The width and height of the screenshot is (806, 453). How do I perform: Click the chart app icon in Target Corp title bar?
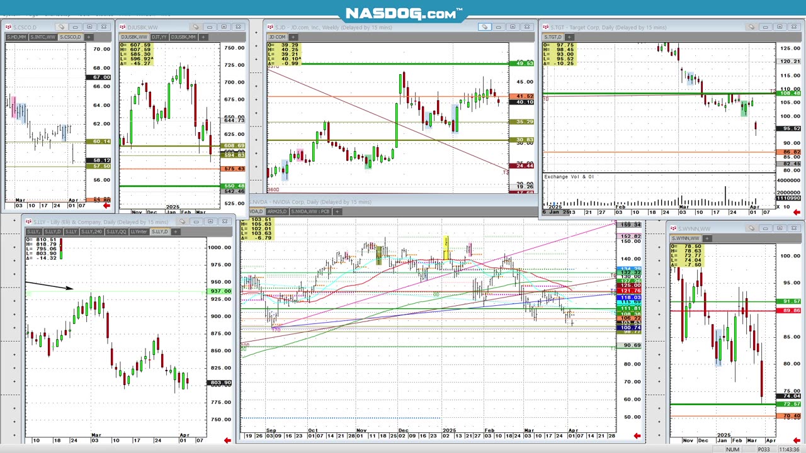(x=546, y=27)
